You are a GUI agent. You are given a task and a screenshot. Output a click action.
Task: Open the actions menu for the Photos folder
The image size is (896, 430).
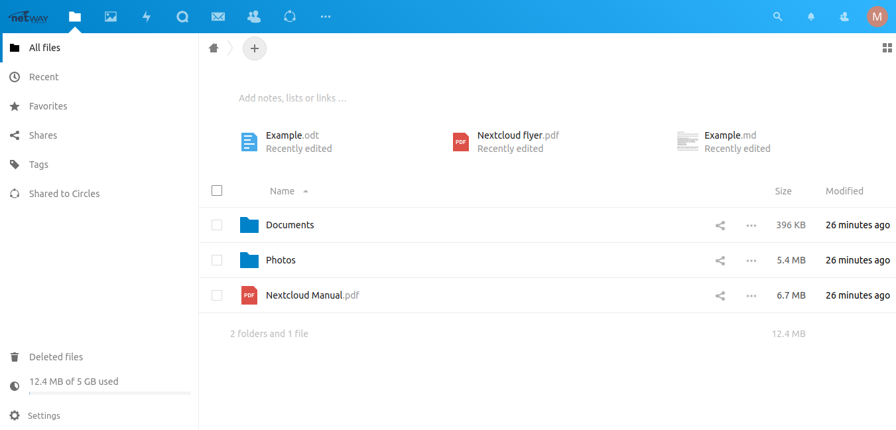[x=751, y=260]
